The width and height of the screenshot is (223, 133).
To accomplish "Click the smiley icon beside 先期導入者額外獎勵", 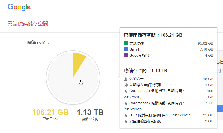I will [126, 85].
